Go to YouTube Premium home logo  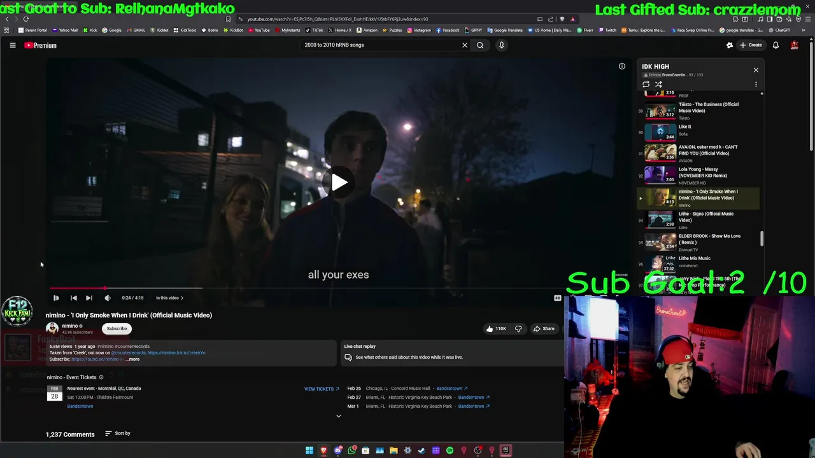41,45
